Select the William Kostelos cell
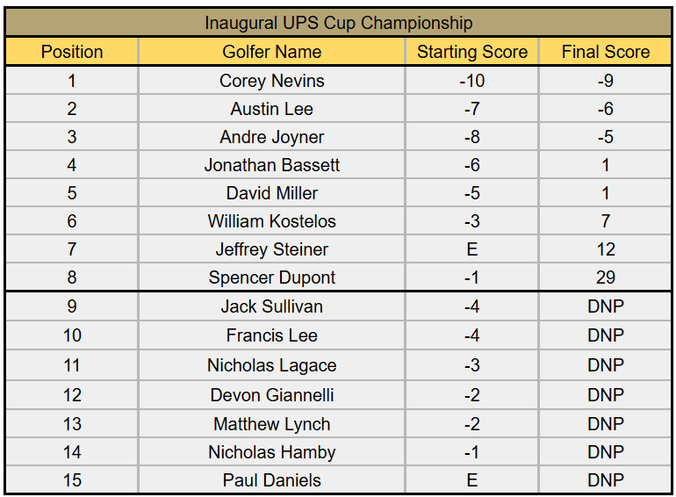Screen dimensions: 676x497 point(271,221)
